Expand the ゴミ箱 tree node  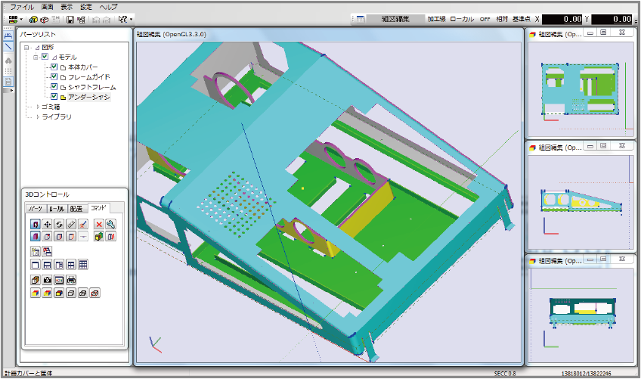[38, 107]
